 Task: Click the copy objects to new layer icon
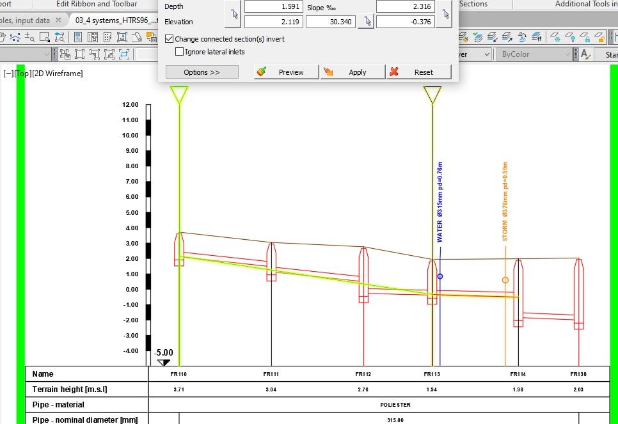(x=522, y=38)
